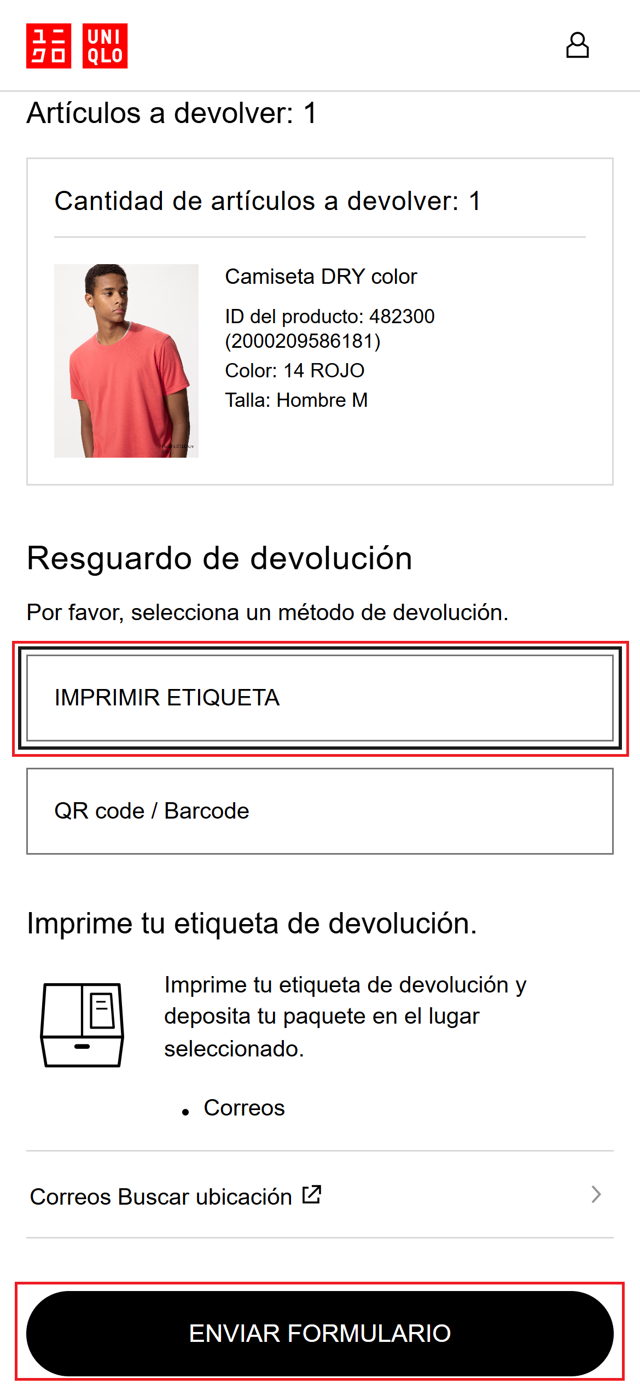Viewport: 640px width, 1384px height.
Task: Submit with ENVIAR FORMULARIO button
Action: pyautogui.click(x=320, y=1333)
